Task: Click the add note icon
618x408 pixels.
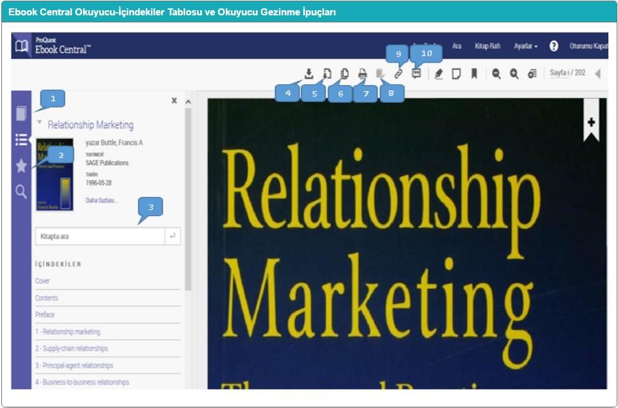Action: click(x=456, y=74)
